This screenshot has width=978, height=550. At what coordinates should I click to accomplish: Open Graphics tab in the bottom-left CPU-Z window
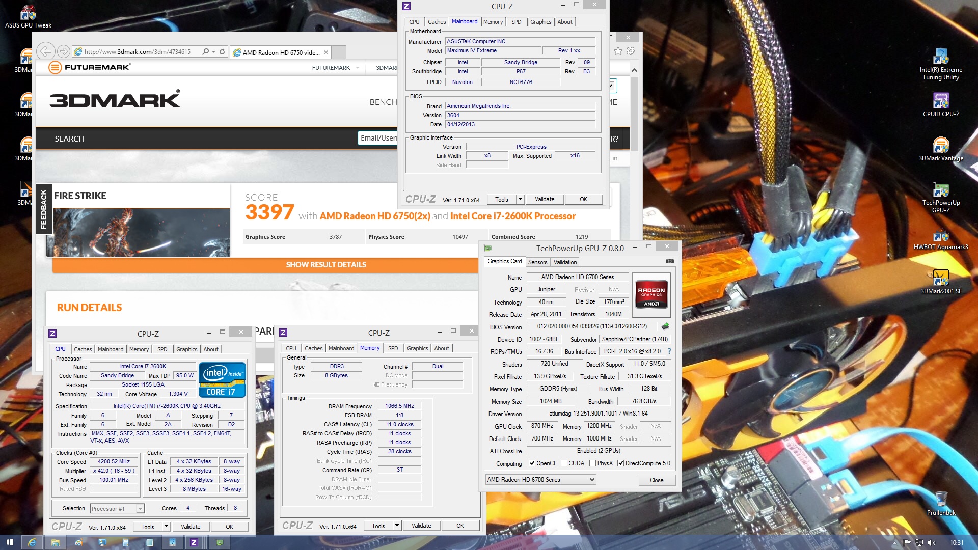[x=186, y=349]
